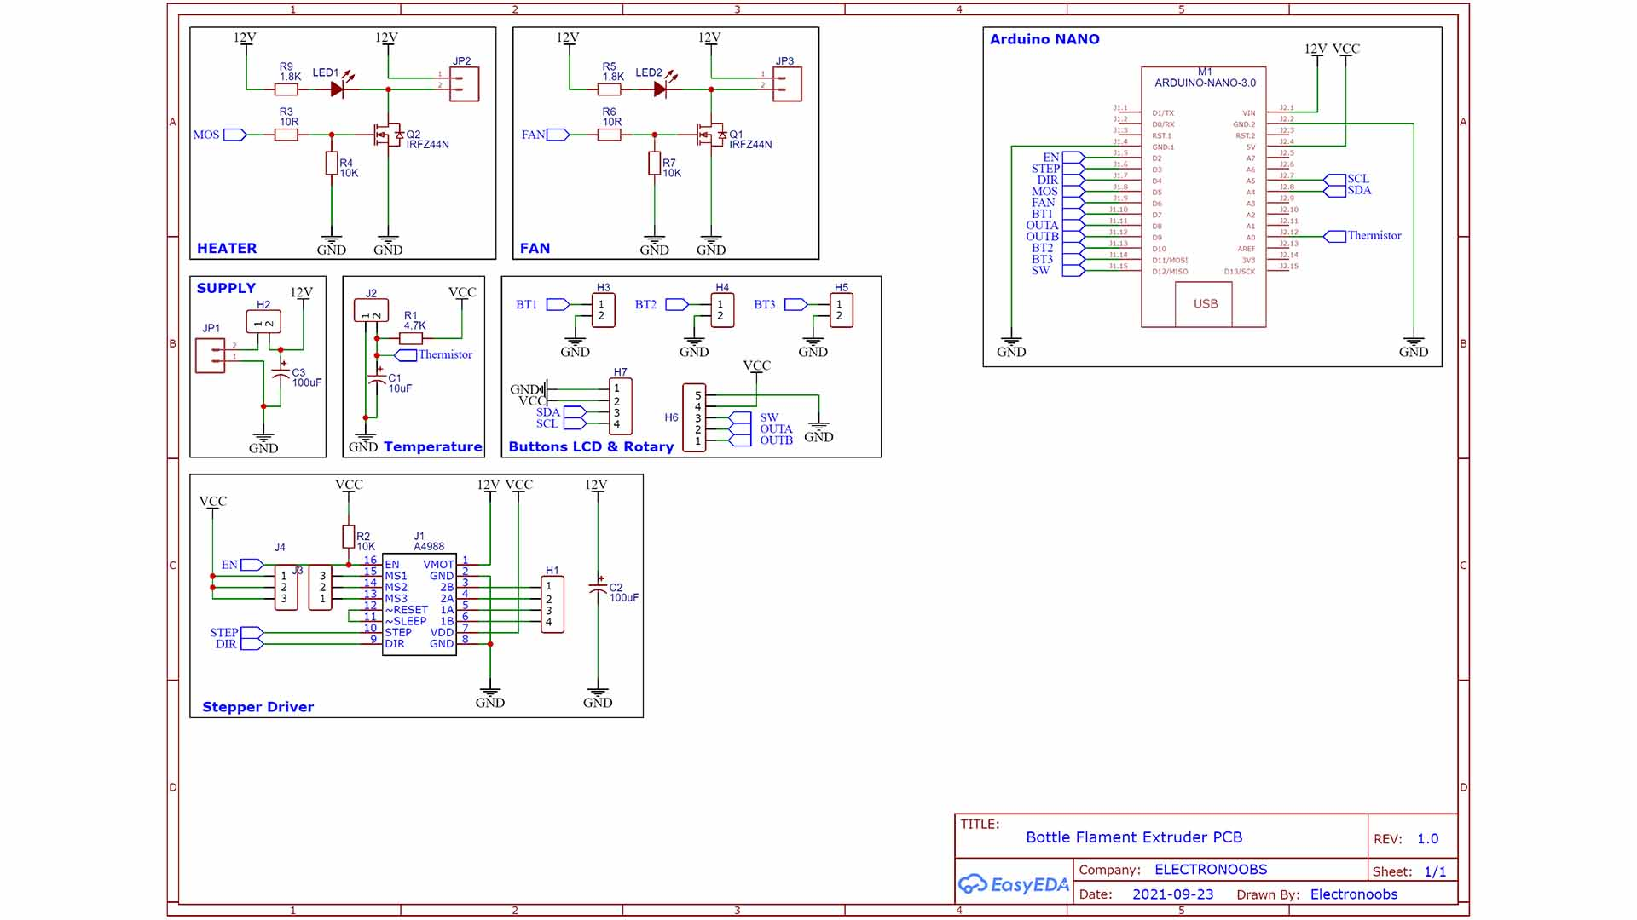Click the H4 button header
This screenshot has width=1637, height=920.
coord(722,310)
